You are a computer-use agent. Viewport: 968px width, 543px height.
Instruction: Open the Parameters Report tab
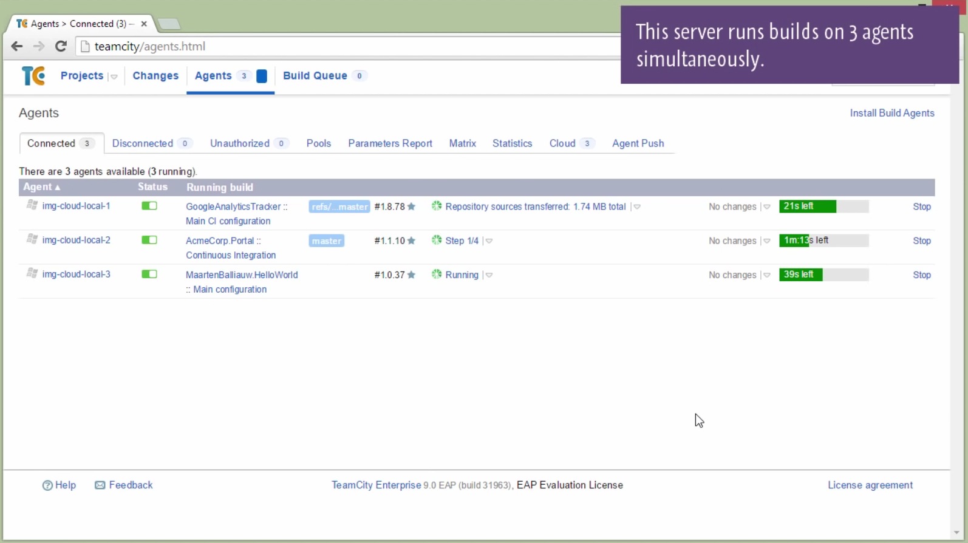pyautogui.click(x=390, y=143)
